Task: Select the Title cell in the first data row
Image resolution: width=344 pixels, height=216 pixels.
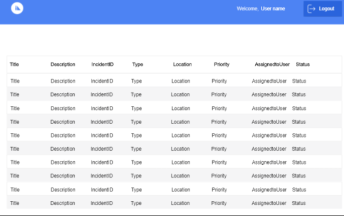Action: click(15, 81)
